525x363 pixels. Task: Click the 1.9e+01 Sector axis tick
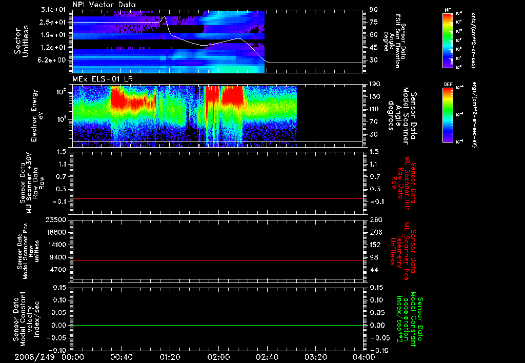pyautogui.click(x=53, y=35)
